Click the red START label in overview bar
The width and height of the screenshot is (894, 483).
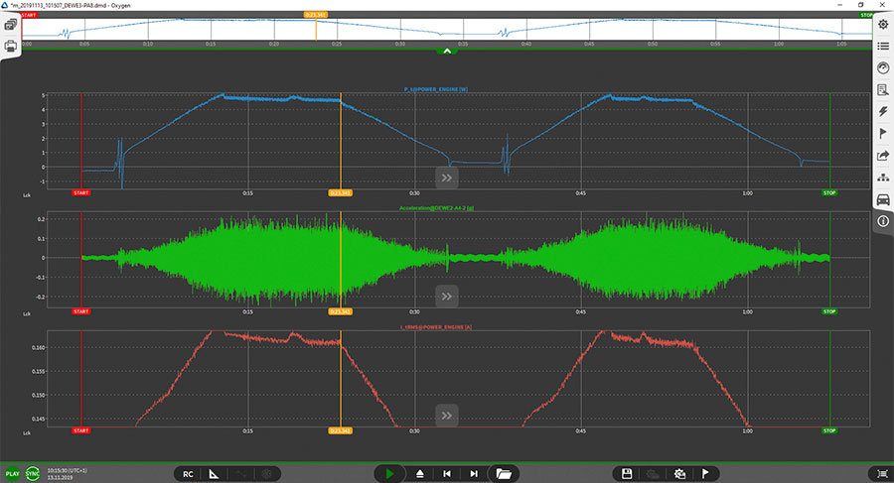(29, 15)
